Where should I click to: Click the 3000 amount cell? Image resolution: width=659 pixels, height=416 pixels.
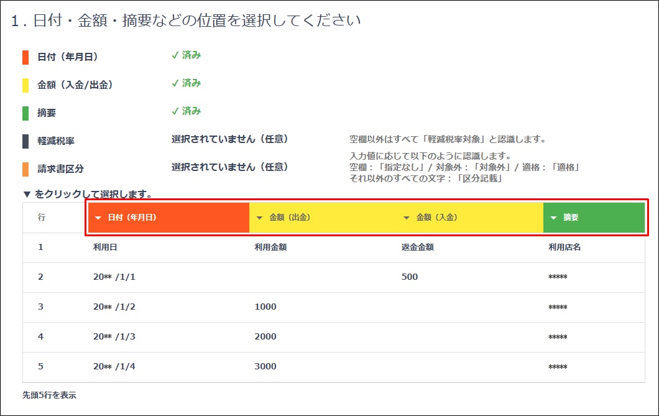(x=265, y=366)
